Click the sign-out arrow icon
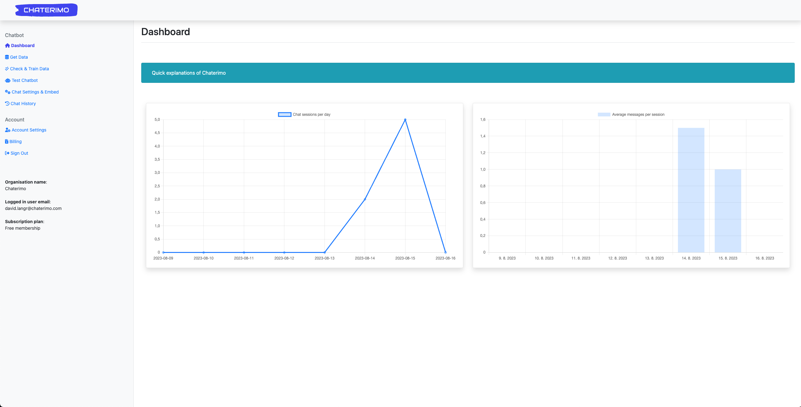This screenshot has width=801, height=407. [7, 153]
